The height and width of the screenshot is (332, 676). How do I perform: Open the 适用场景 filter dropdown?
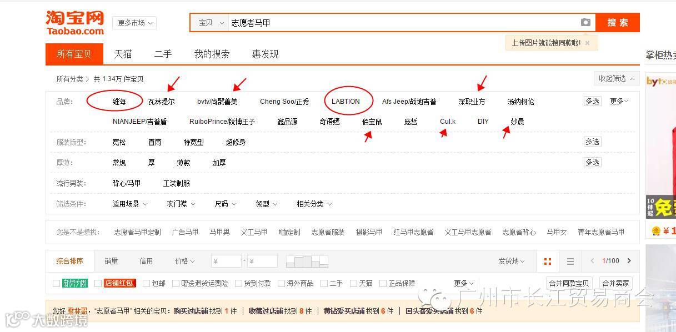pos(130,204)
